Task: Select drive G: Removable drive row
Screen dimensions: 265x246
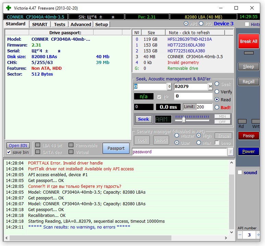Action: click(183, 68)
